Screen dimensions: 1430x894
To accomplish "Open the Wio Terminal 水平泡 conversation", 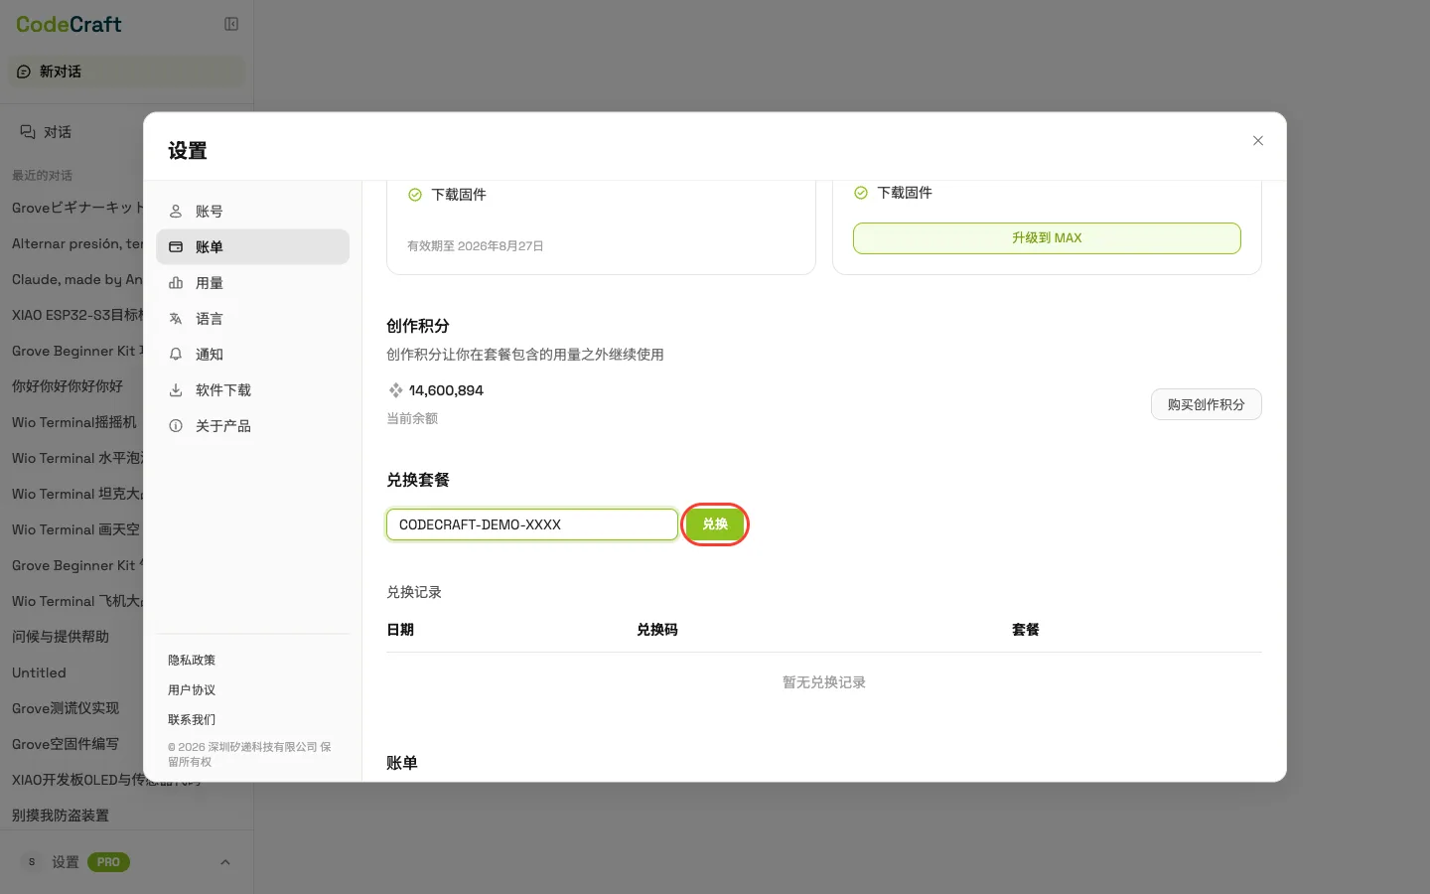I will click(75, 458).
